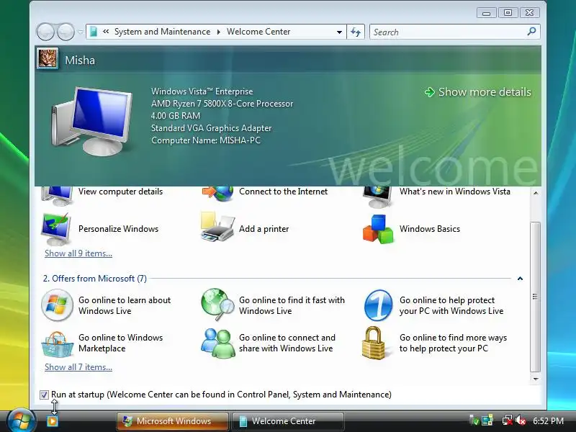Click Show all 7 items link

pos(78,367)
